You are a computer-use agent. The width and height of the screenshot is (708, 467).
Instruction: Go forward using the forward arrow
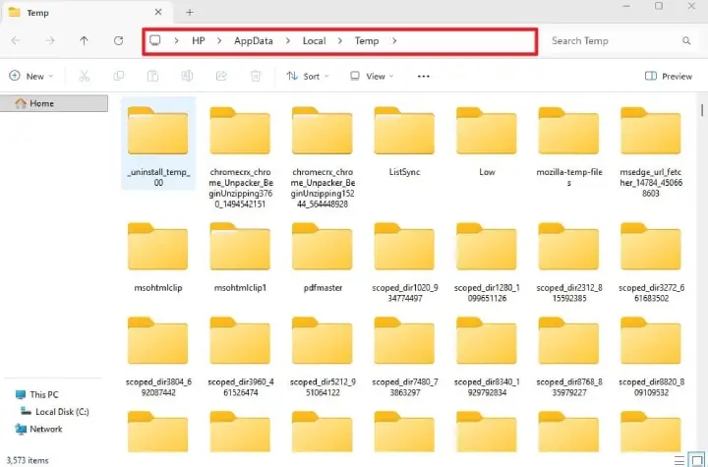pos(50,40)
